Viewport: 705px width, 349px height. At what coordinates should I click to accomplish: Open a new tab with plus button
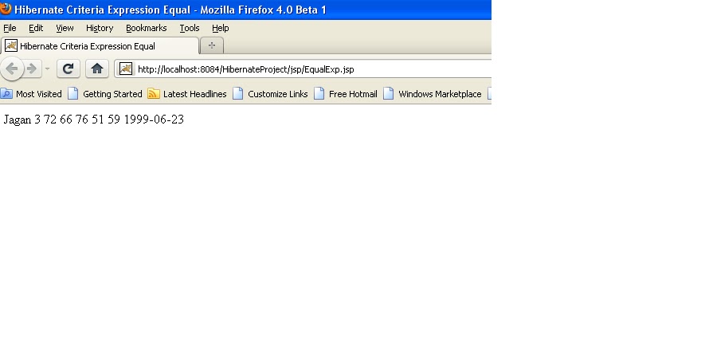(212, 45)
